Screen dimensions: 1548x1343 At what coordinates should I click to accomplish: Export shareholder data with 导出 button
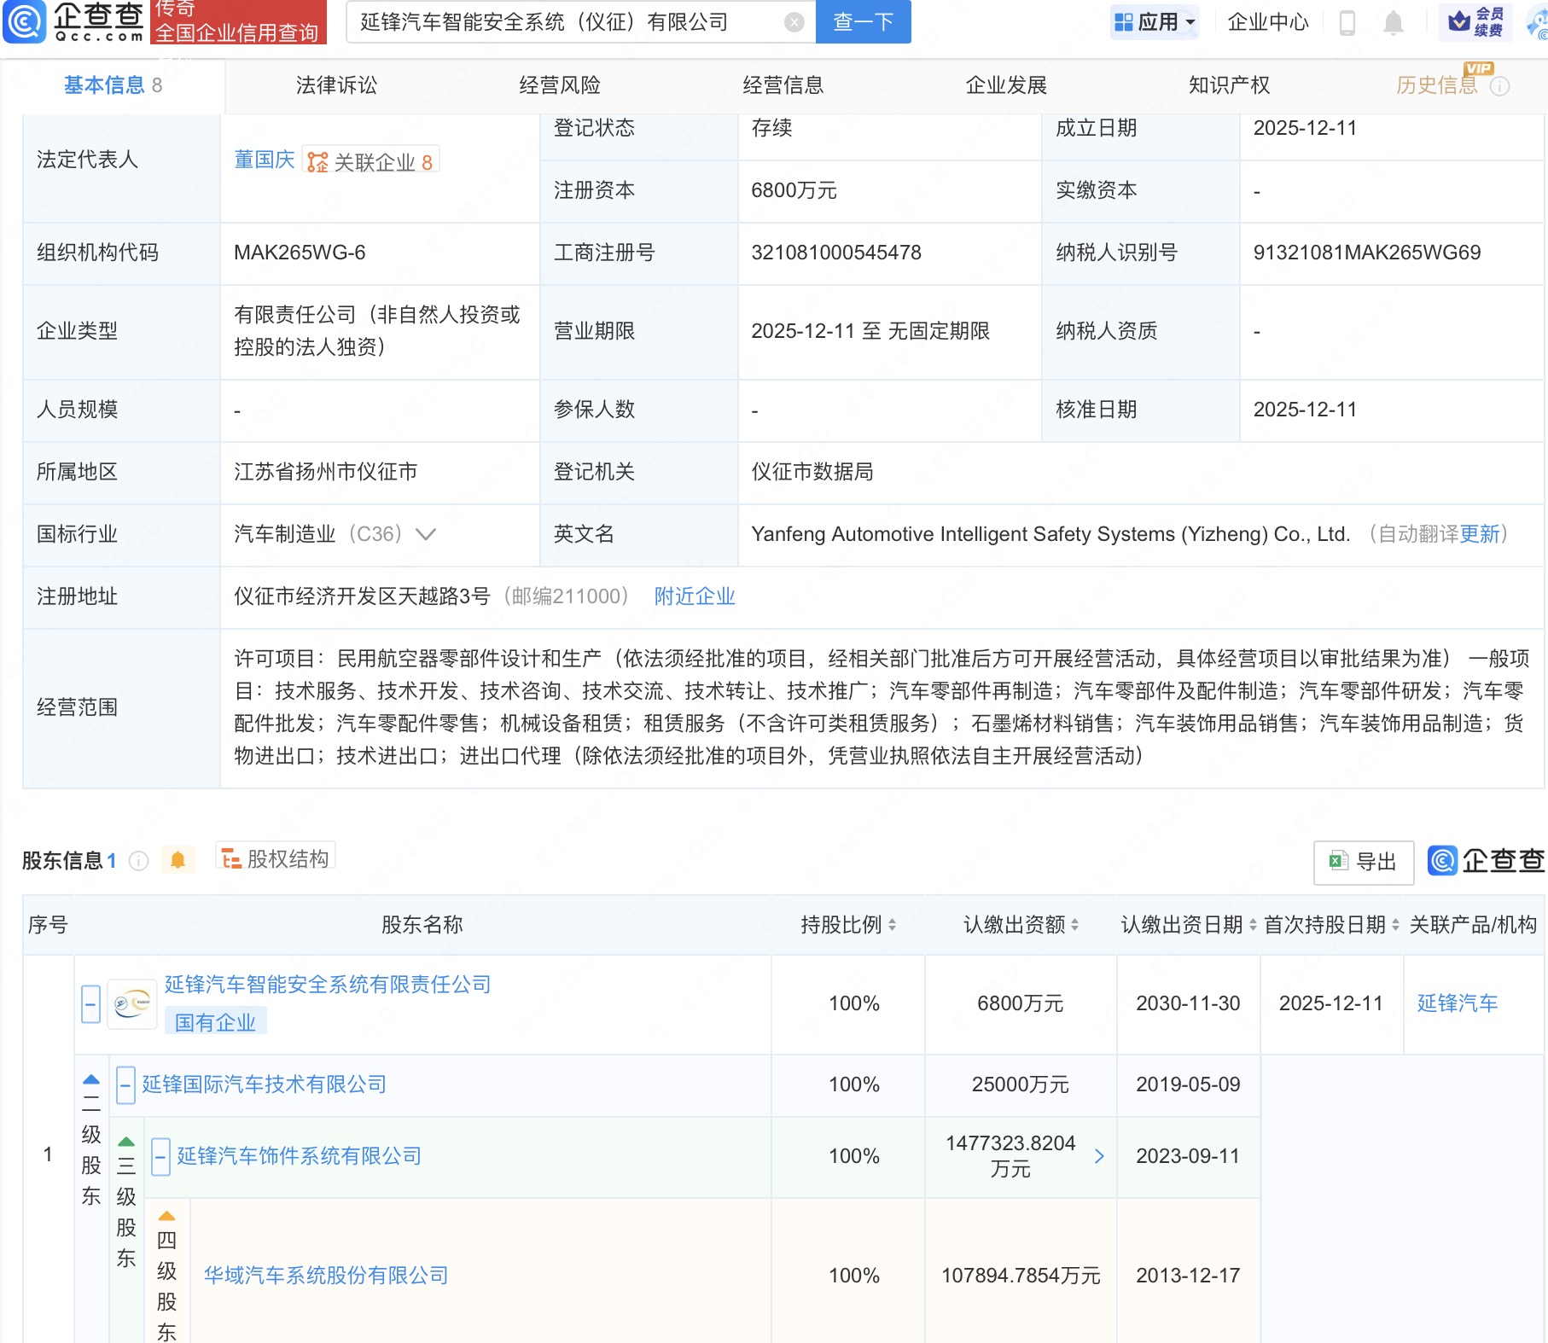click(1363, 862)
